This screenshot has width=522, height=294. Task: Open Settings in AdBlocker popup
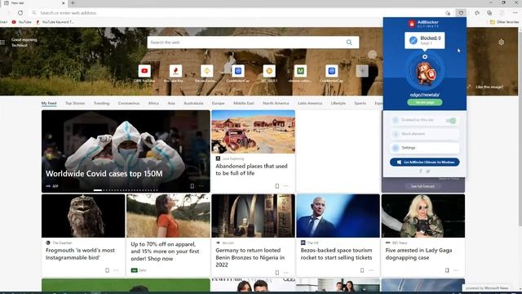(x=424, y=148)
